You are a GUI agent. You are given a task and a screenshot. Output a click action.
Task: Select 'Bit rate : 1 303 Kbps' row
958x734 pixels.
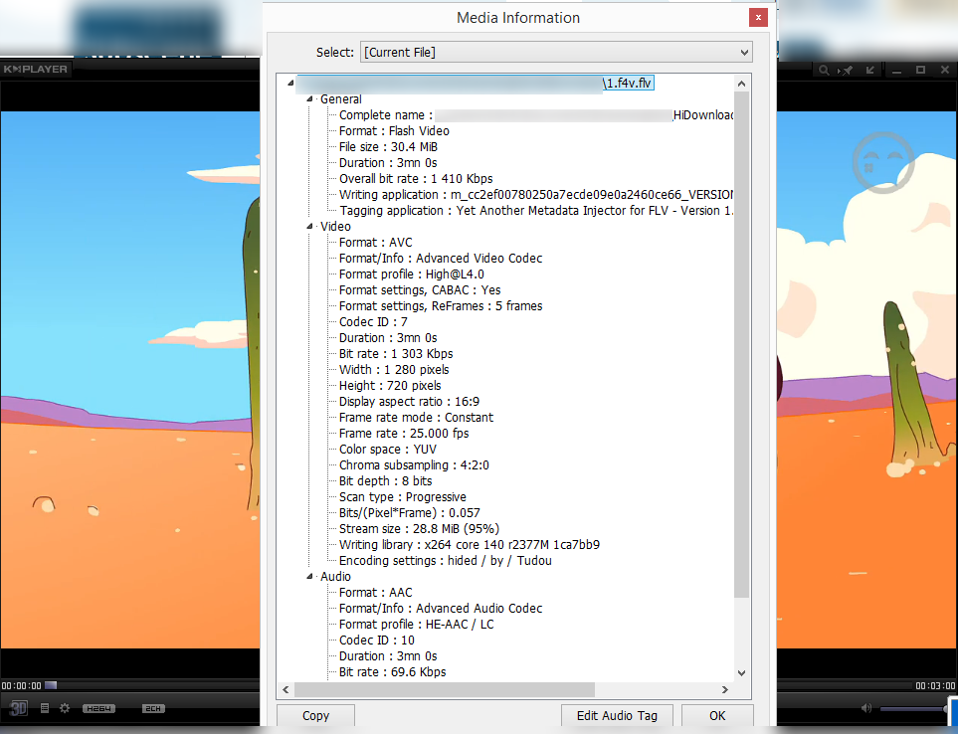(x=396, y=353)
